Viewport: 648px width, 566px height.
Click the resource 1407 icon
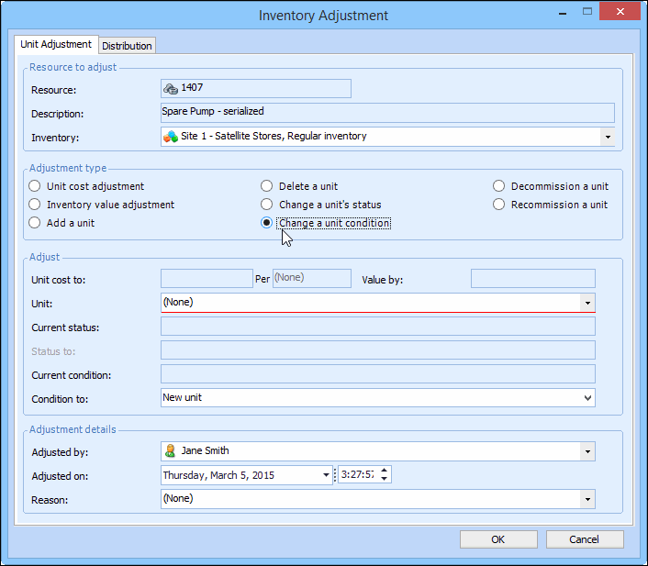point(170,89)
